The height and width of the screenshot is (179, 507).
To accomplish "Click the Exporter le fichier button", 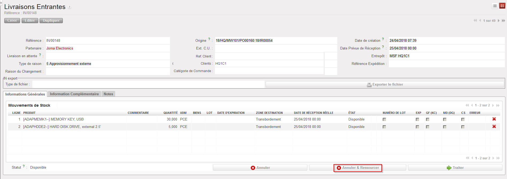I will pos(385,85).
